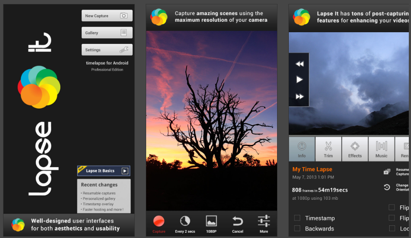Click the scissors icon above Trim
Screen dimensions: 411x238
(x=328, y=146)
